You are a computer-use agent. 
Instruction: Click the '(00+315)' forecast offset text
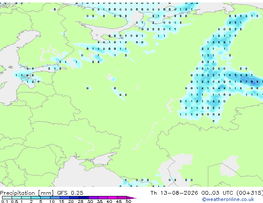(250, 193)
